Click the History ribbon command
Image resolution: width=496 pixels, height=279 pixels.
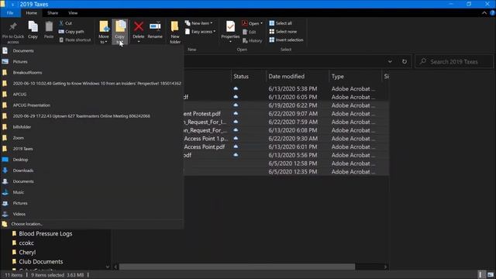[x=252, y=40]
